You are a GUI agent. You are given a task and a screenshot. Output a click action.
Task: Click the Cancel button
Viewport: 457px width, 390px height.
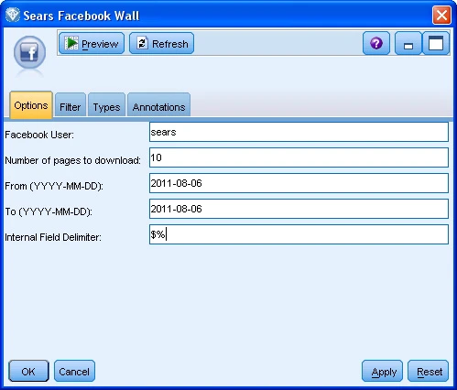[74, 371]
